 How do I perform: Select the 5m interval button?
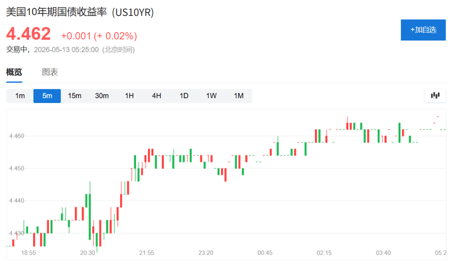pyautogui.click(x=47, y=96)
